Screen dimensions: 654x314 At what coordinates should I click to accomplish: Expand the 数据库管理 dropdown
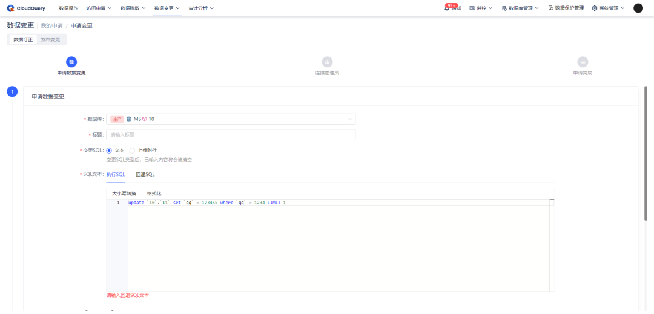pos(537,8)
